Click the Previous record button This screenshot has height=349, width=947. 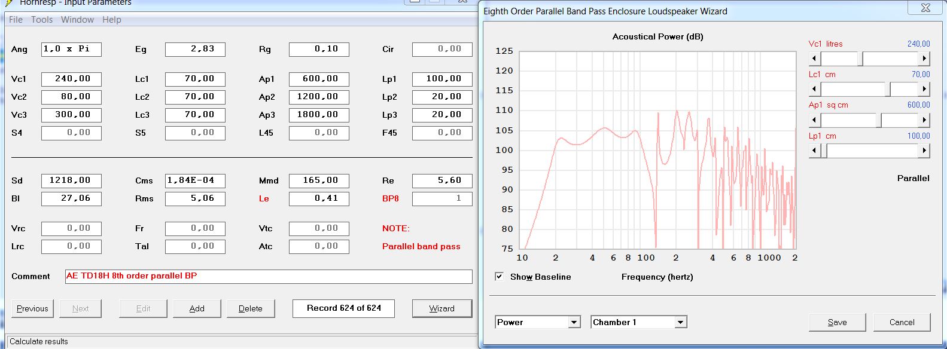point(32,308)
